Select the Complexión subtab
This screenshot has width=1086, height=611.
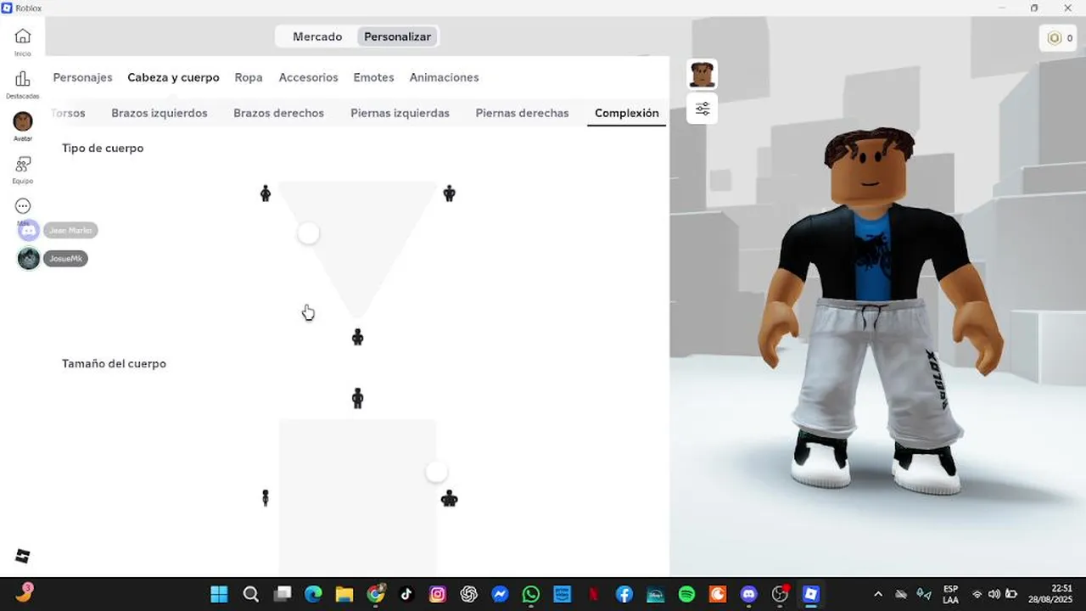(x=627, y=113)
